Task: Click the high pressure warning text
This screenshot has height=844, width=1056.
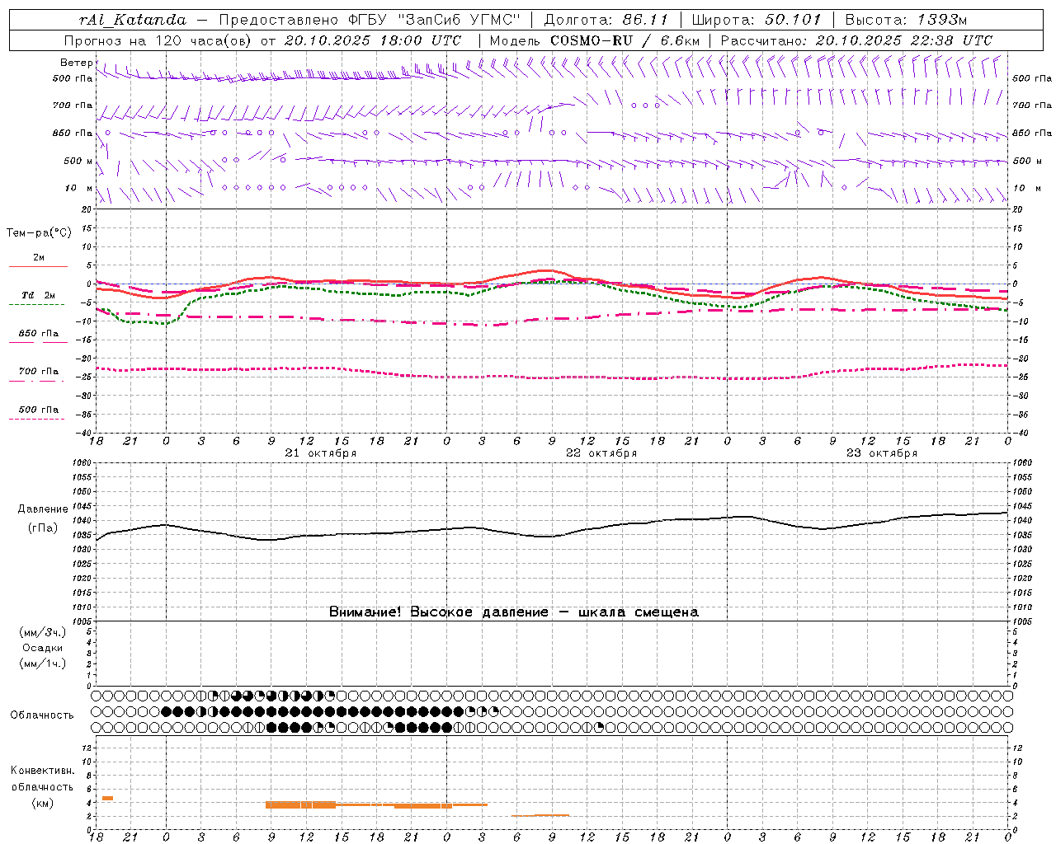Action: point(513,612)
